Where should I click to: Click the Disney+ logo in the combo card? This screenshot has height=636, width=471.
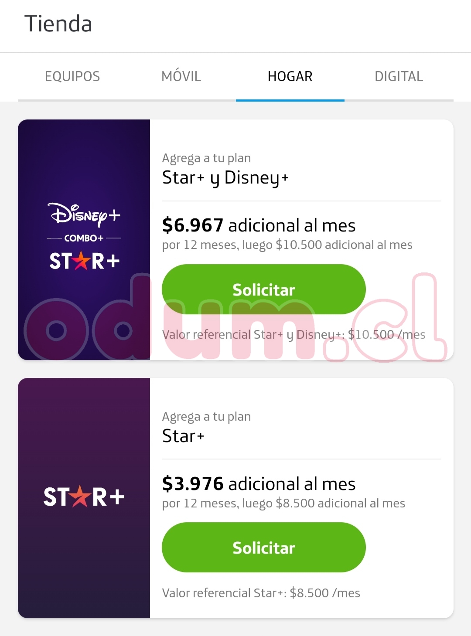click(85, 214)
